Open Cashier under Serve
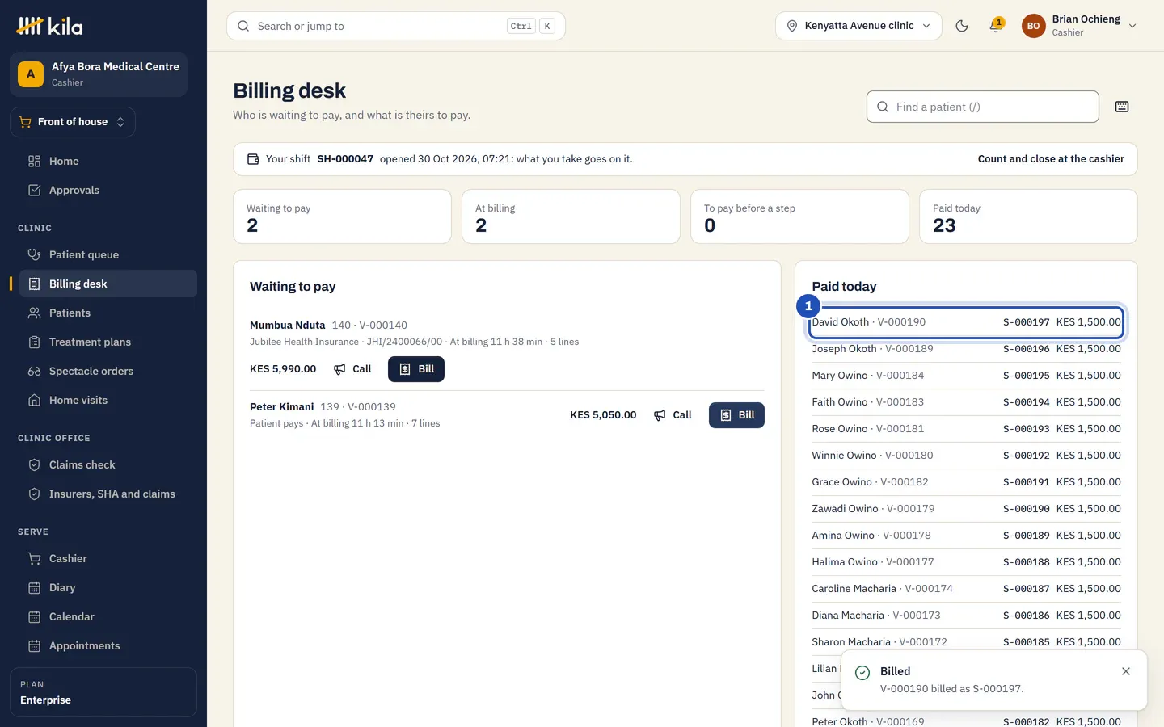The image size is (1164, 727). click(x=108, y=558)
